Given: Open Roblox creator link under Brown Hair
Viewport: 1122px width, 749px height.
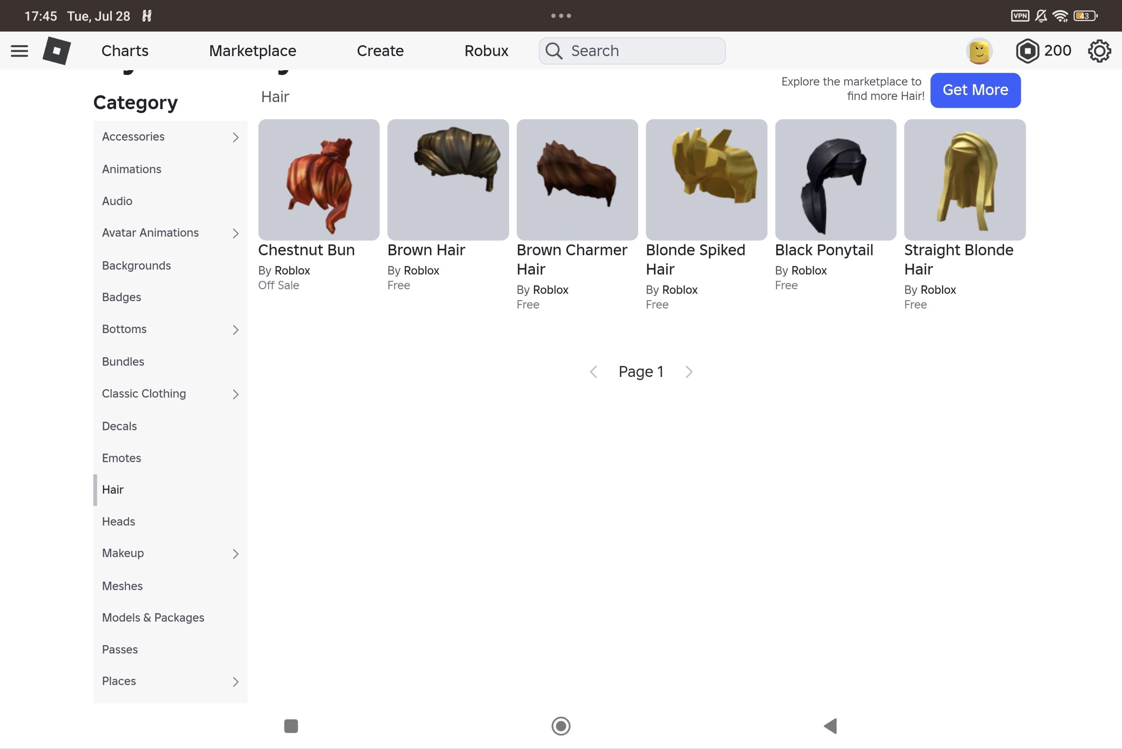Looking at the screenshot, I should (x=421, y=271).
